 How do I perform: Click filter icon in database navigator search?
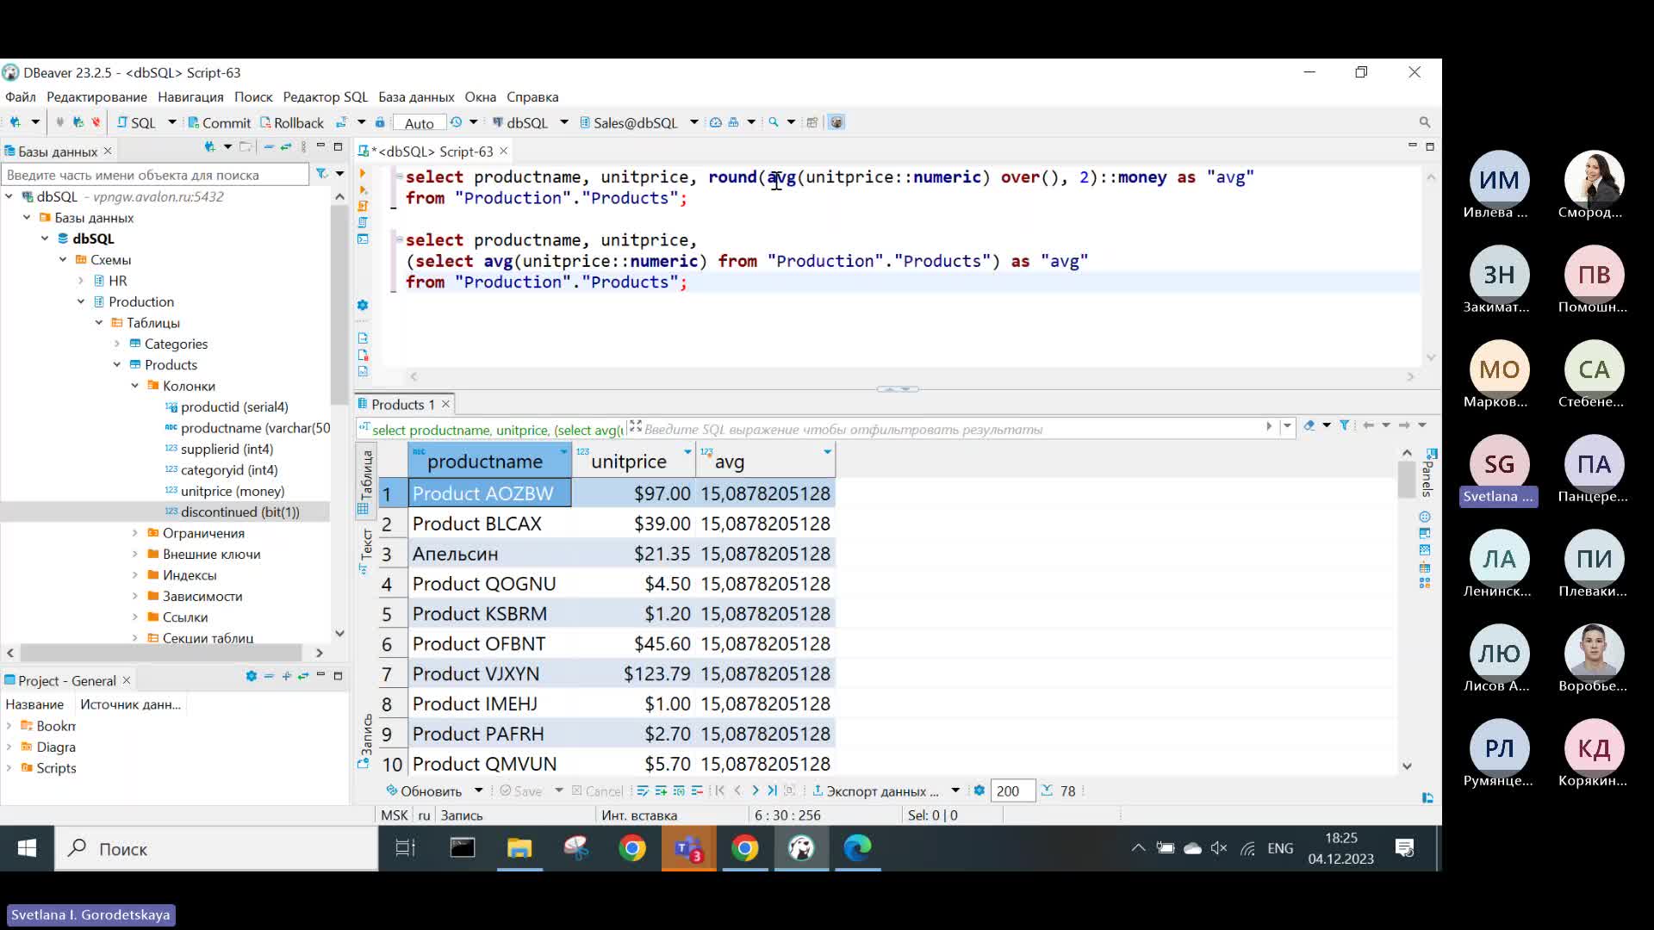(321, 174)
